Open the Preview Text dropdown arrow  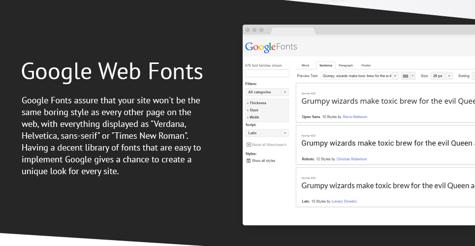click(395, 76)
